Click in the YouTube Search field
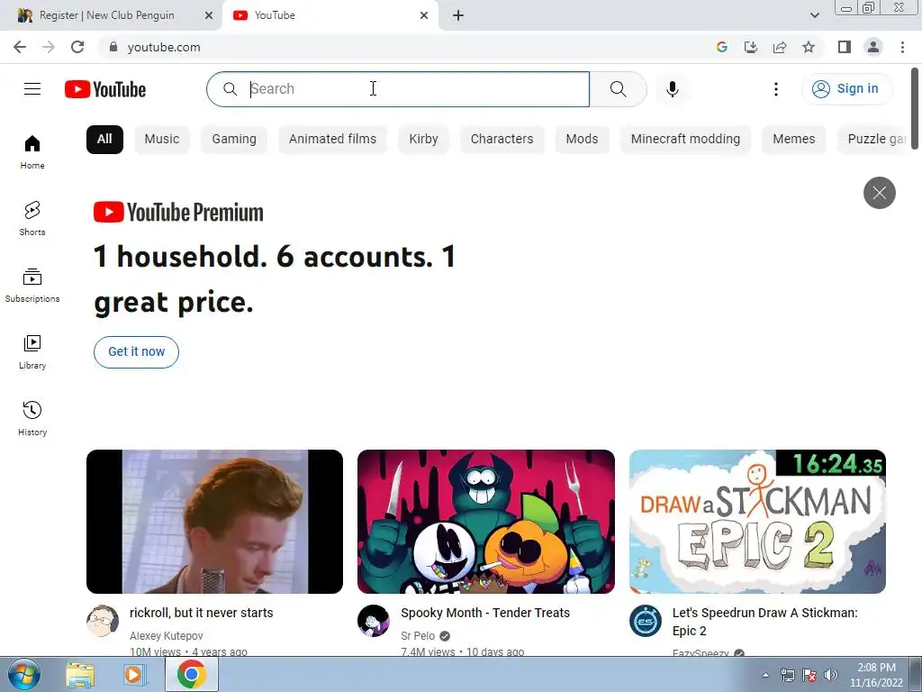This screenshot has width=922, height=692. pos(398,89)
